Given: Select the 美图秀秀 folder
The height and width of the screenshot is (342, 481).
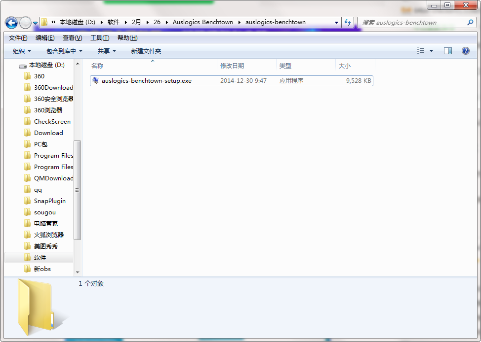Looking at the screenshot, I should coord(46,246).
